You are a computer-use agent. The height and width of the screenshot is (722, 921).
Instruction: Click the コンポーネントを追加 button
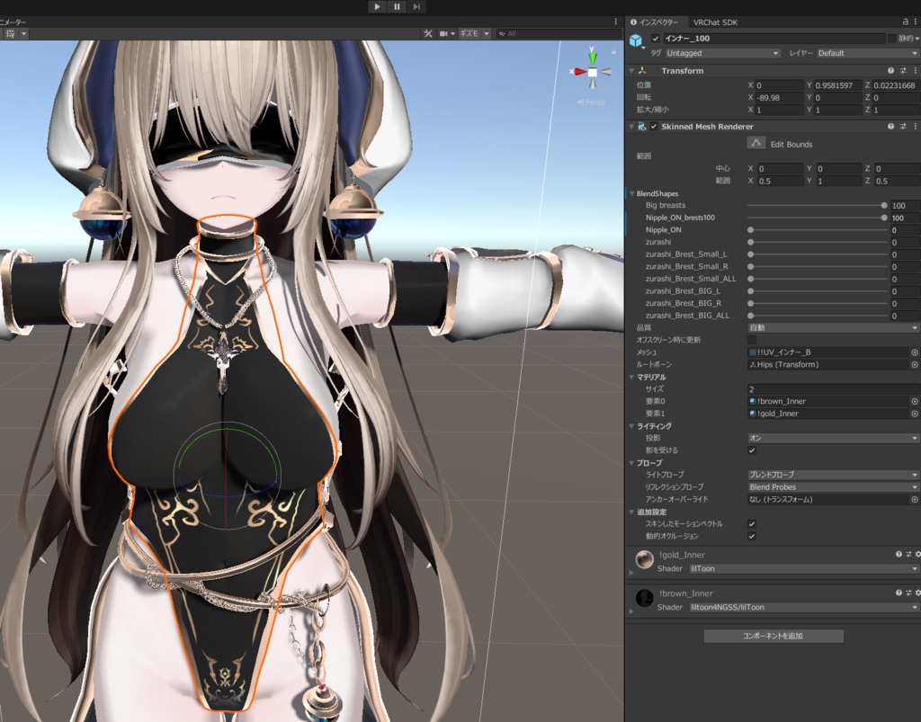pos(773,636)
